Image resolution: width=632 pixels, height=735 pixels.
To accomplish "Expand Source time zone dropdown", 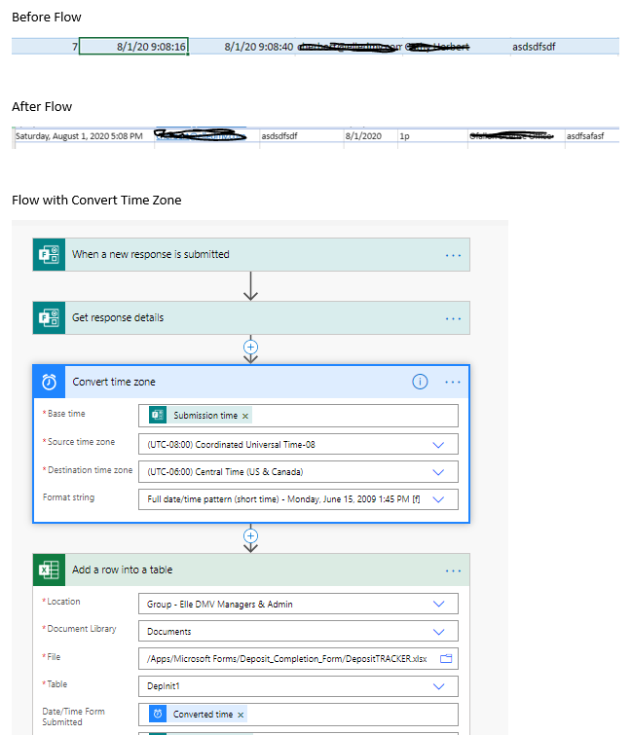I will click(438, 445).
